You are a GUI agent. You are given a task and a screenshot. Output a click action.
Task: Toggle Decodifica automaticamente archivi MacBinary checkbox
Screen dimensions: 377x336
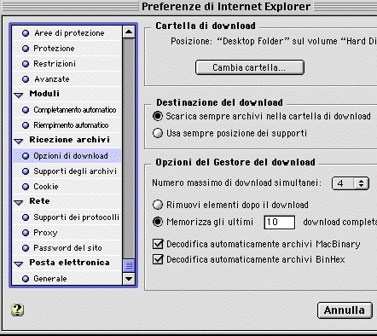click(158, 244)
